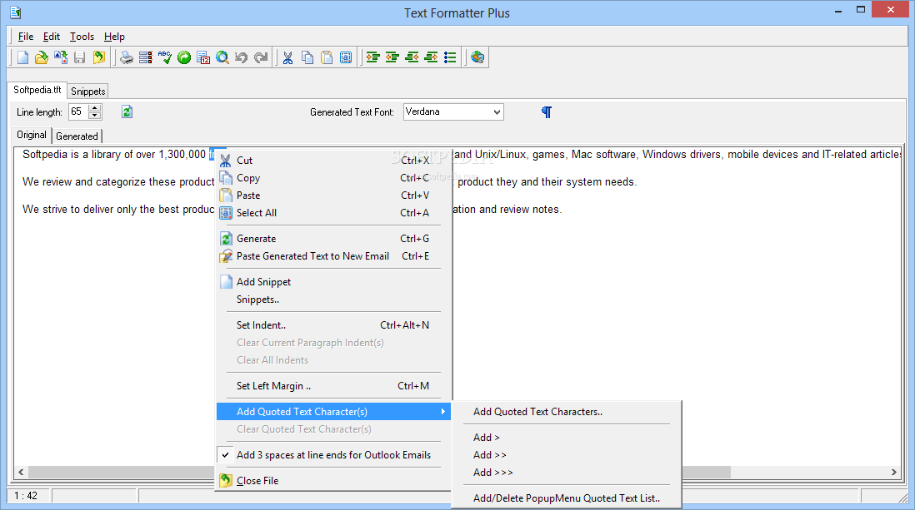Switch to the Snippets tab
Image resolution: width=915 pixels, height=510 pixels.
click(x=87, y=91)
